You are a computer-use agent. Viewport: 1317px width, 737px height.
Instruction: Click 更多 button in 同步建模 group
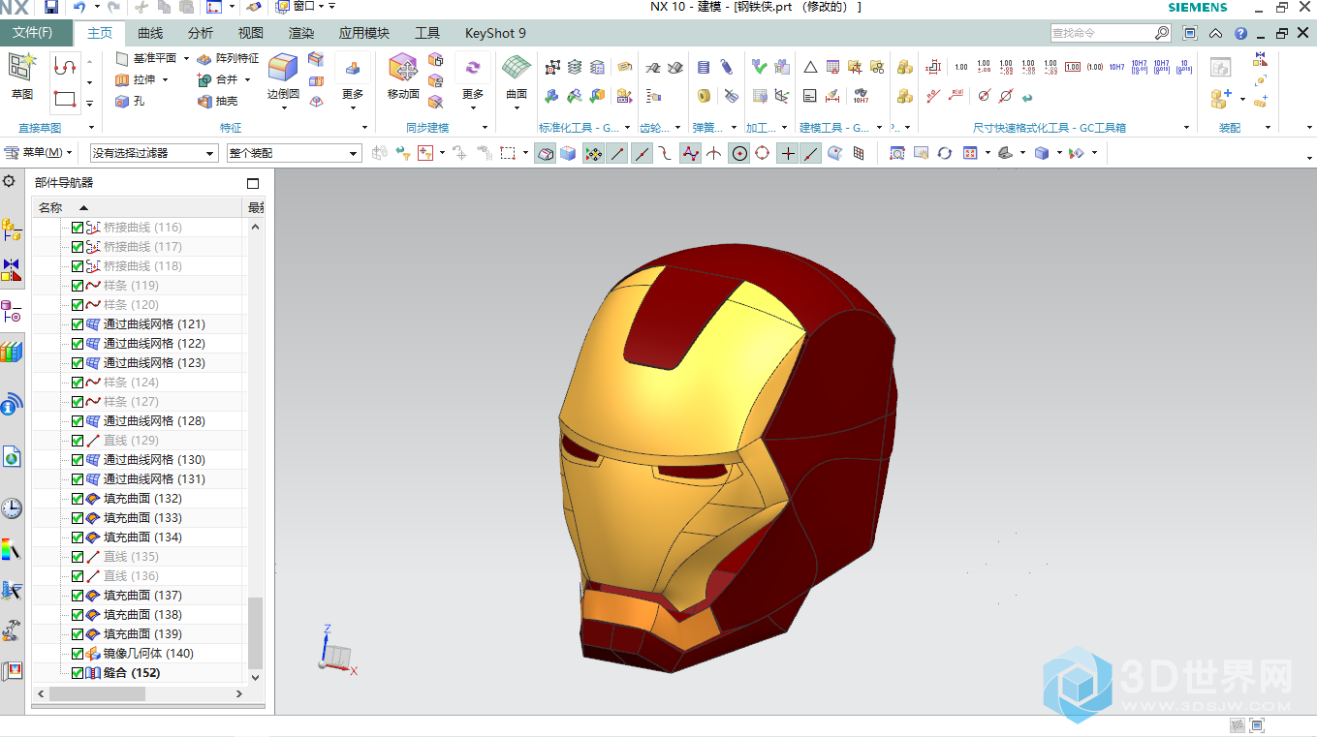473,79
